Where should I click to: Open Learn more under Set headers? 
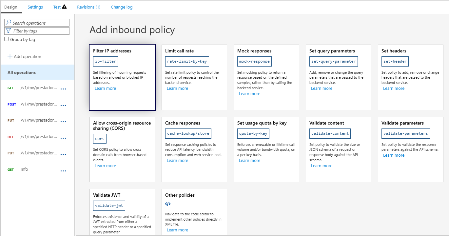tap(394, 88)
